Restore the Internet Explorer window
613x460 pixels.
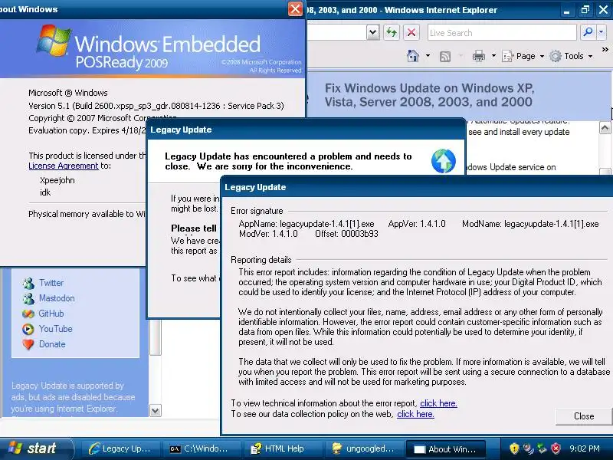pos(585,10)
